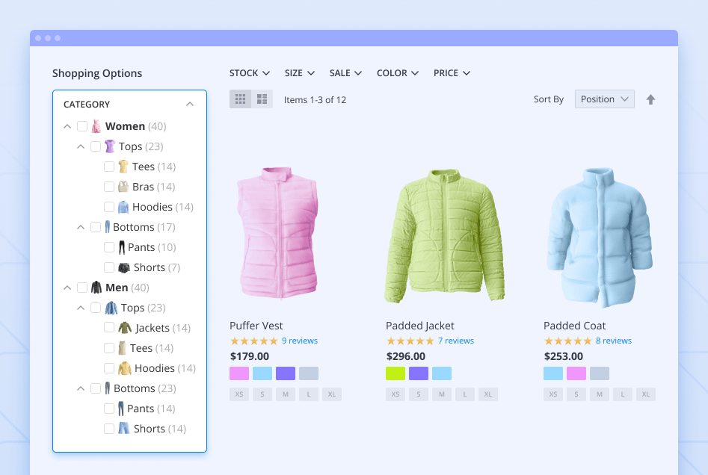Click the men's Jackets icon
708x475 pixels.
125,328
